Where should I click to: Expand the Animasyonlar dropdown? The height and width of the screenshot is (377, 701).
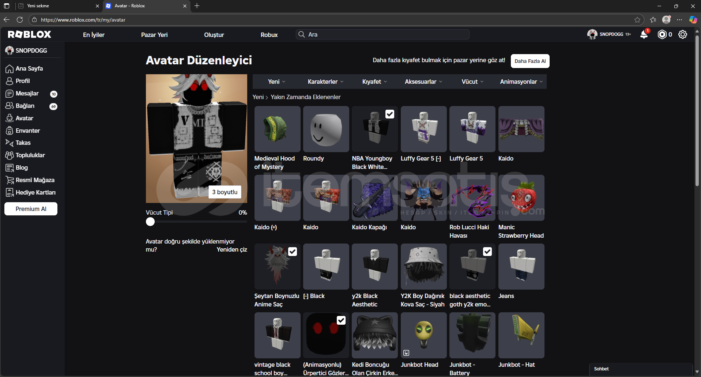click(521, 82)
